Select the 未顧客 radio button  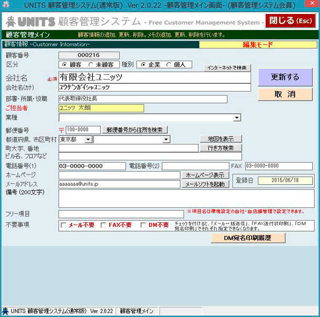click(x=91, y=64)
